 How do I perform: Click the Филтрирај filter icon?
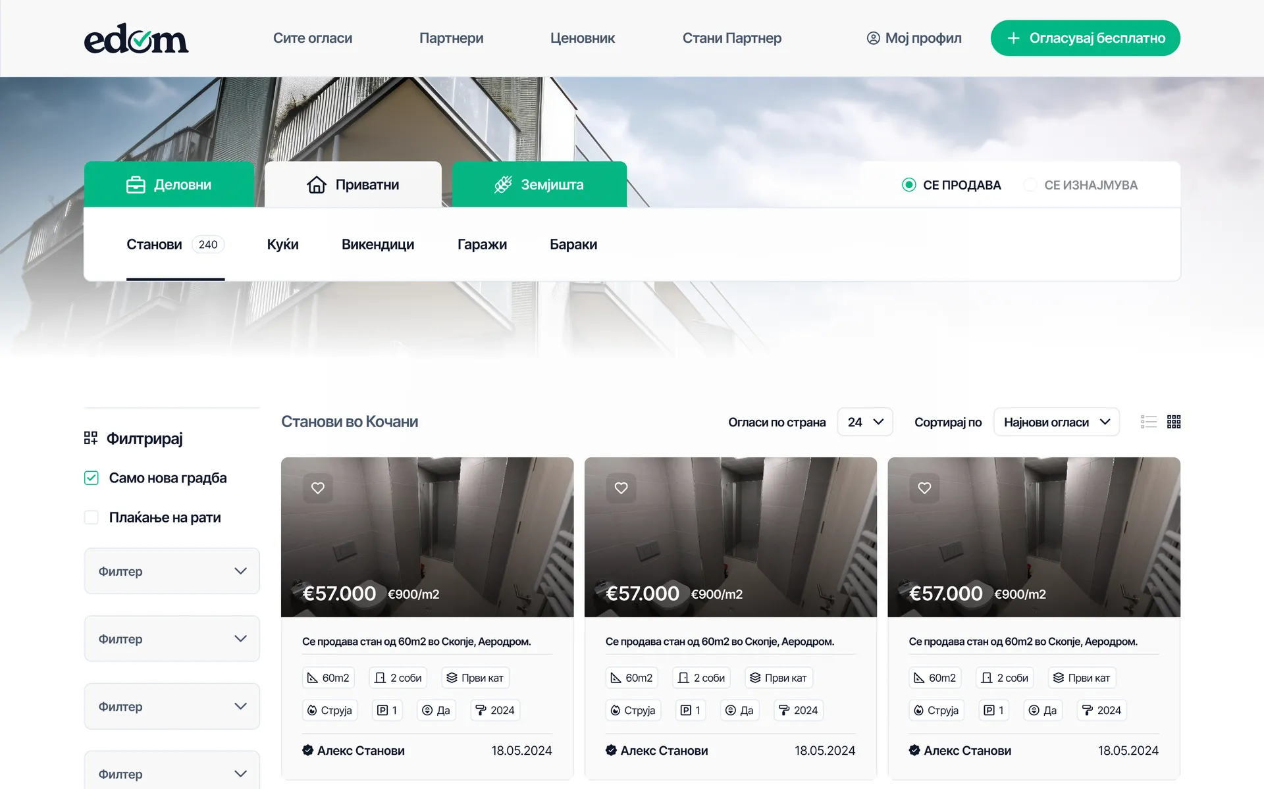point(91,438)
